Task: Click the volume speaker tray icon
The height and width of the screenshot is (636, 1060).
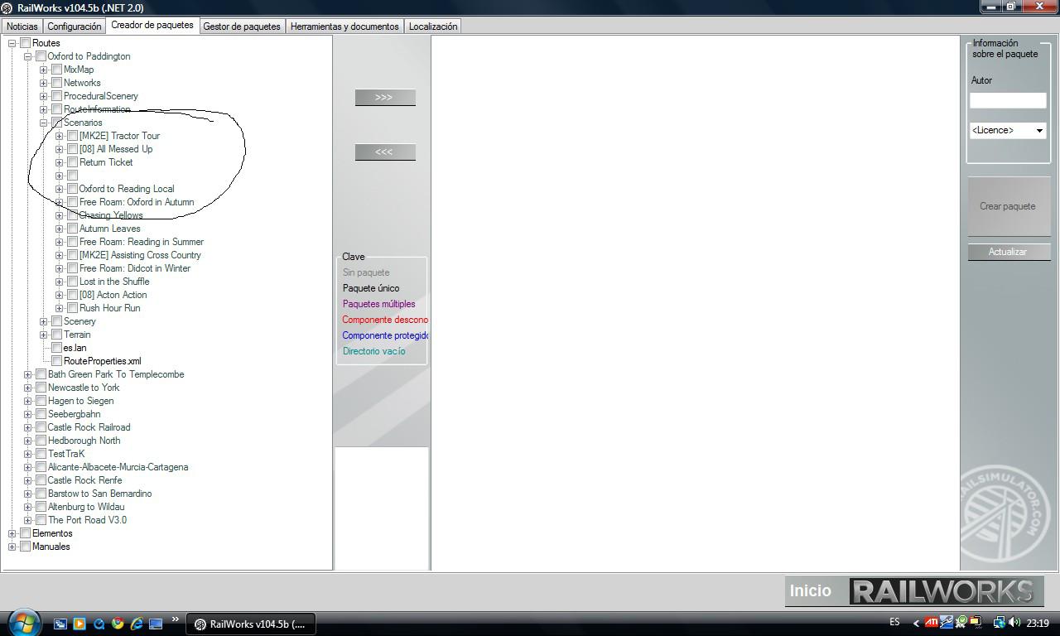Action: [x=1015, y=623]
